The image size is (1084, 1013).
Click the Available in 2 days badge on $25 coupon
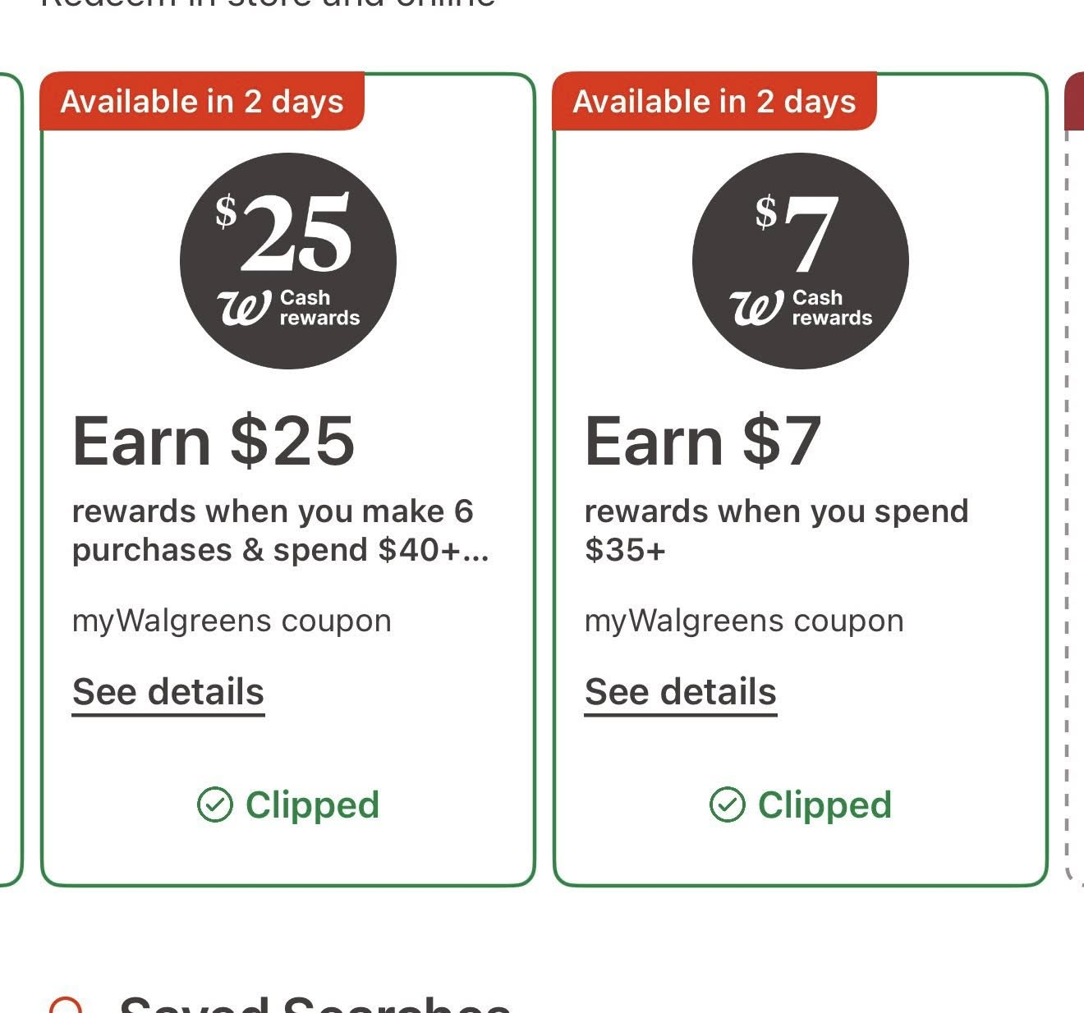pos(202,102)
